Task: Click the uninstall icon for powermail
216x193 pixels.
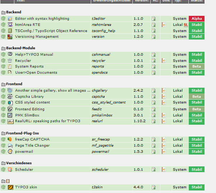Action: coord(3,151)
